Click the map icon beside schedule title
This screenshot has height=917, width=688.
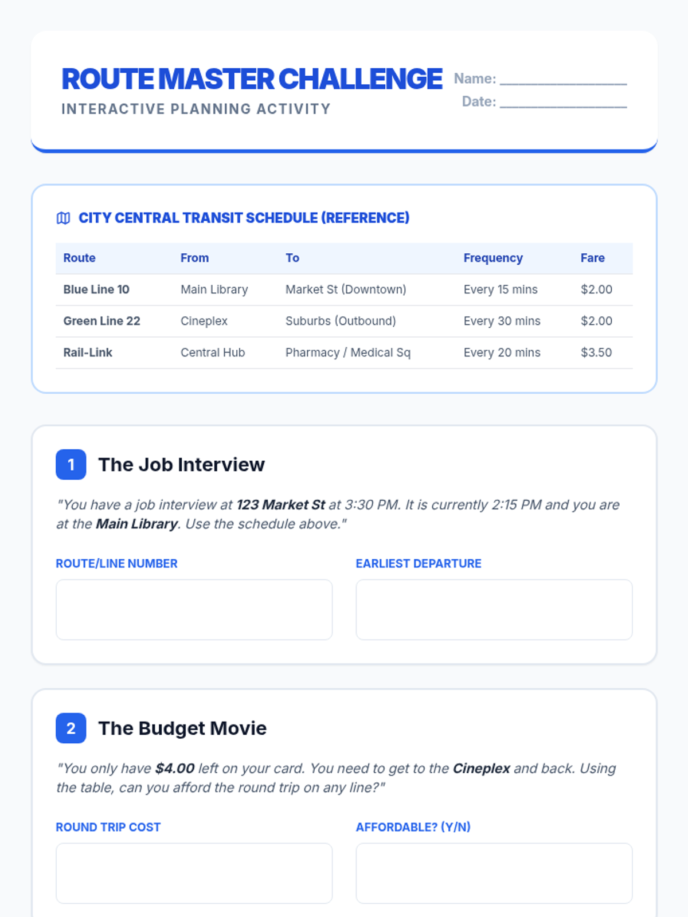pyautogui.click(x=63, y=218)
